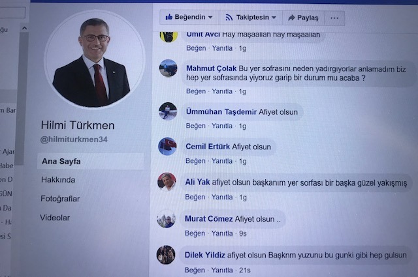Open Hilmi Türkmen's large profile picture
The width and height of the screenshot is (418, 277).
[x=94, y=60]
